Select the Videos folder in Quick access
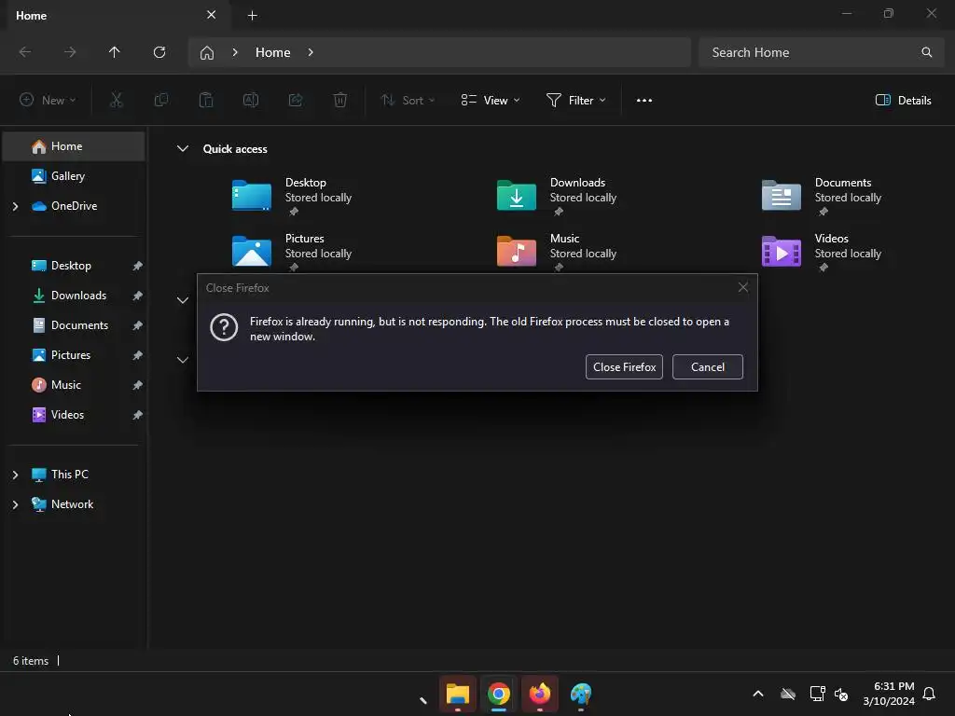The image size is (955, 716). pos(823,252)
